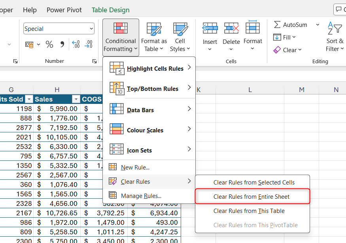
Task: Open Data Bars submenu
Action: (149, 109)
